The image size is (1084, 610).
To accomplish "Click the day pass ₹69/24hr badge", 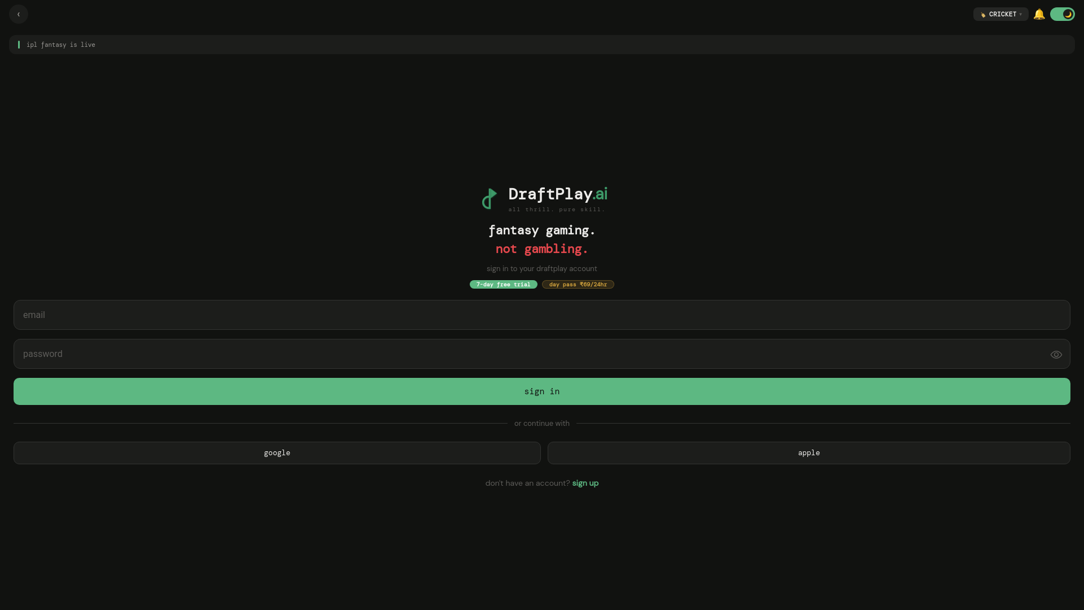I will [578, 285].
